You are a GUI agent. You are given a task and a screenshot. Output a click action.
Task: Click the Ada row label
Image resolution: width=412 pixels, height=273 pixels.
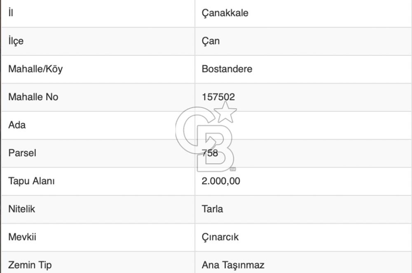click(17, 125)
